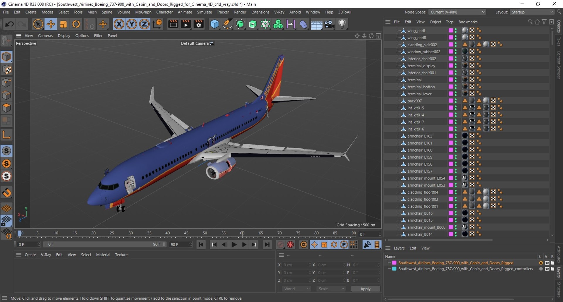The image size is (563, 302).
Task: Activate the Scale tool in top toolbar
Action: (63, 24)
